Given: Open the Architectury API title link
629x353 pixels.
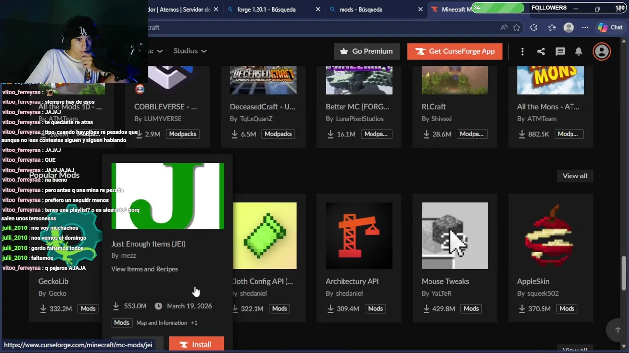Looking at the screenshot, I should pos(352,281).
